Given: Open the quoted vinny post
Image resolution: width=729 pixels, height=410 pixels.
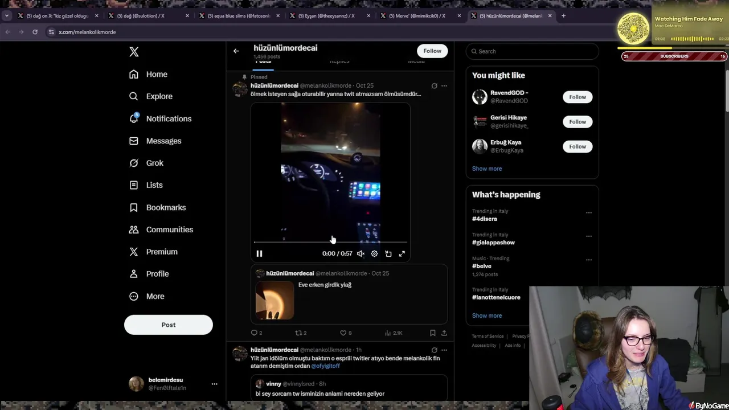Looking at the screenshot, I should (349, 388).
